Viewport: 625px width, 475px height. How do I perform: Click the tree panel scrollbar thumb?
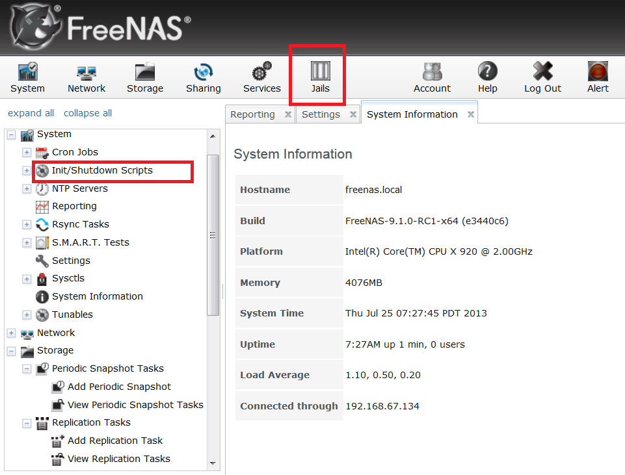click(x=213, y=235)
